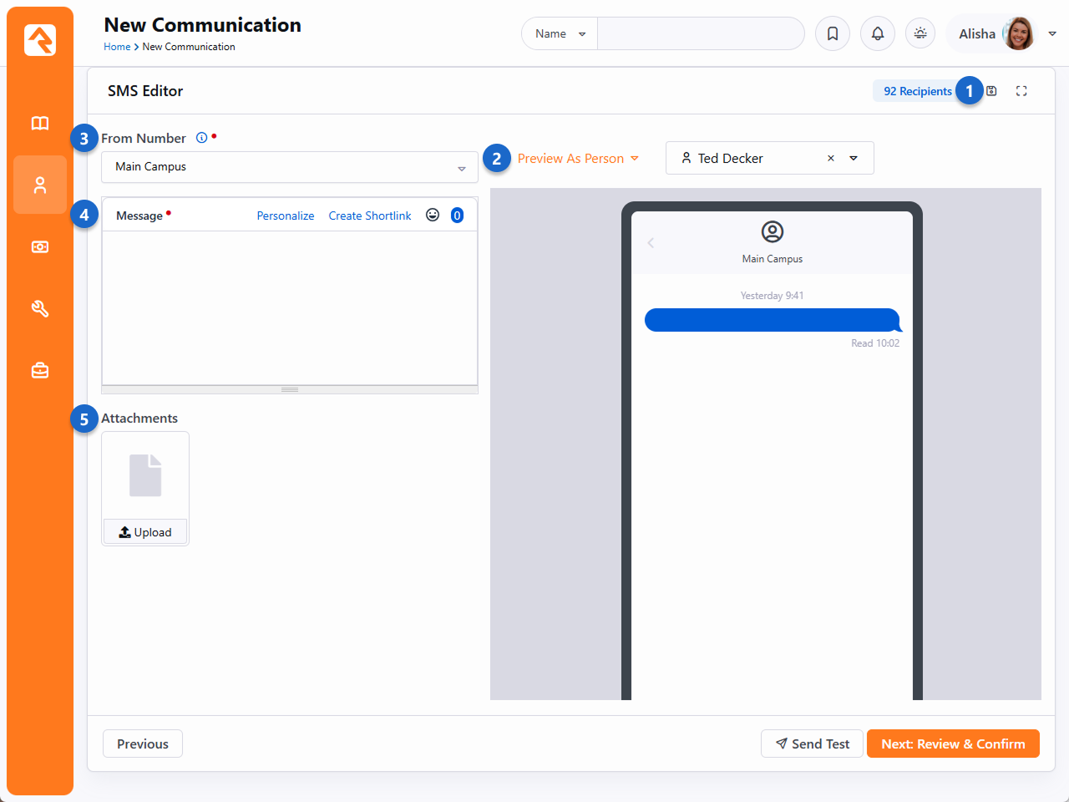The width and height of the screenshot is (1069, 802).
Task: Click the Personalize link
Action: coord(286,216)
